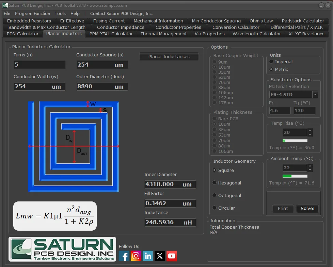Switch to the Wavelength Calculator tab

coord(256,34)
